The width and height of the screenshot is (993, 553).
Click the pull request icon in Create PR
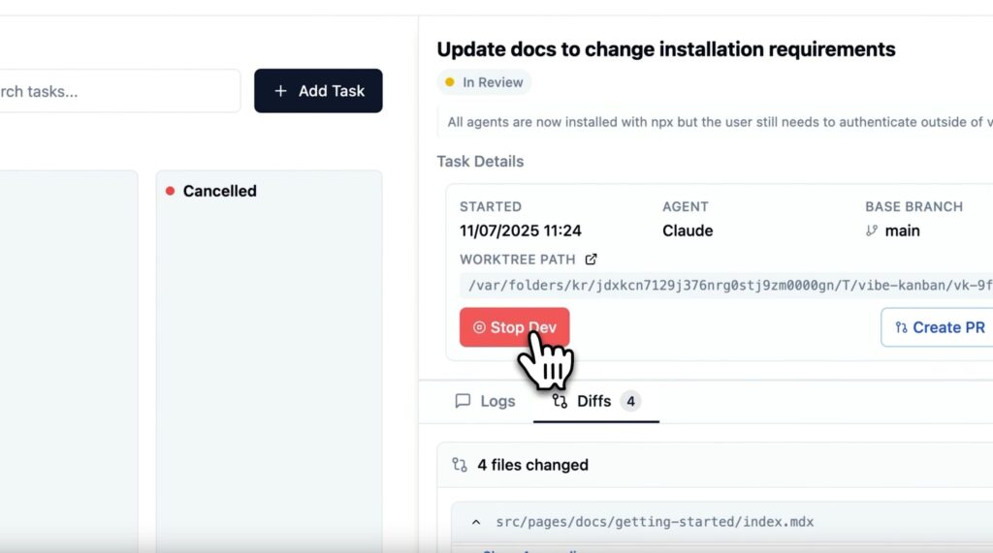pyautogui.click(x=901, y=327)
